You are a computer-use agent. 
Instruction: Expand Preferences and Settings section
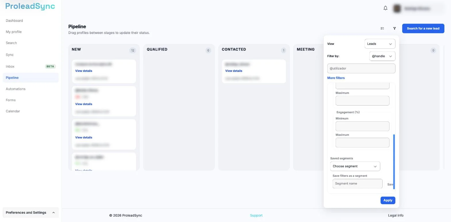[x=30, y=213]
